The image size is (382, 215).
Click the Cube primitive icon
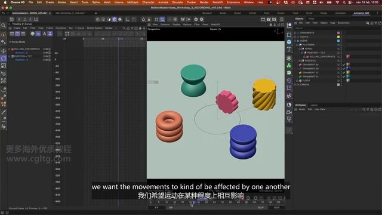289,42
